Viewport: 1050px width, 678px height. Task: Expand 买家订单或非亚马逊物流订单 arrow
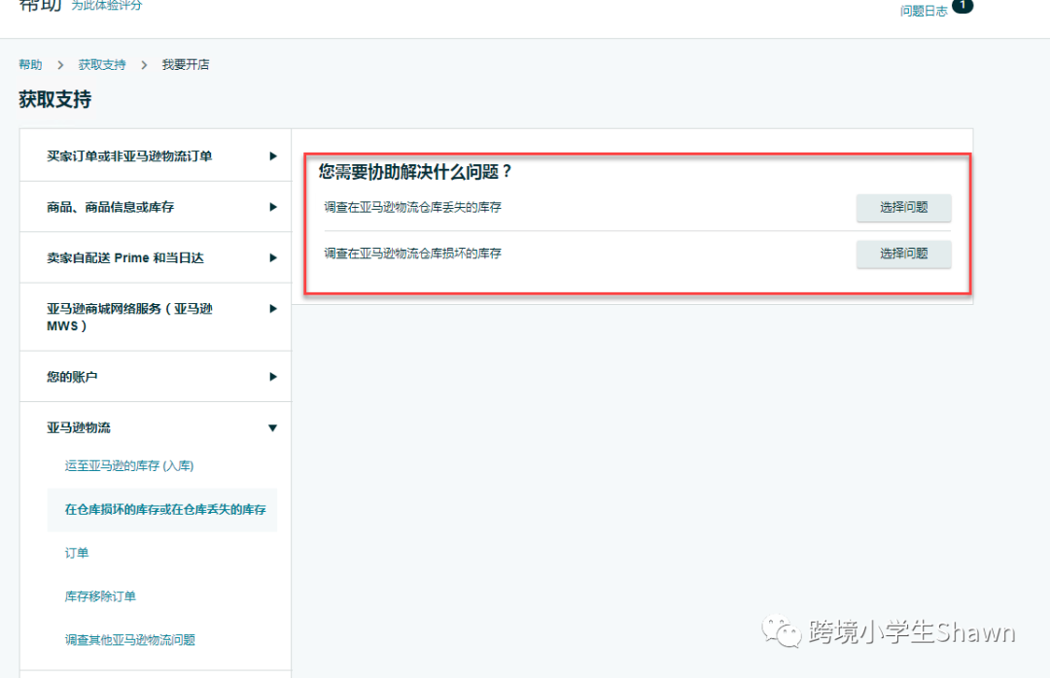(272, 156)
